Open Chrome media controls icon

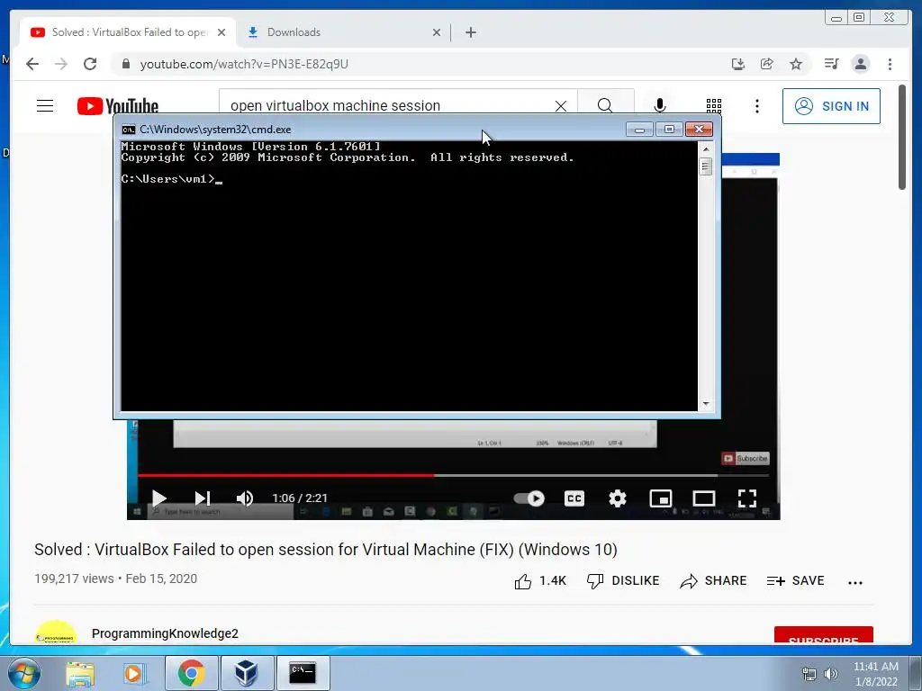click(831, 64)
